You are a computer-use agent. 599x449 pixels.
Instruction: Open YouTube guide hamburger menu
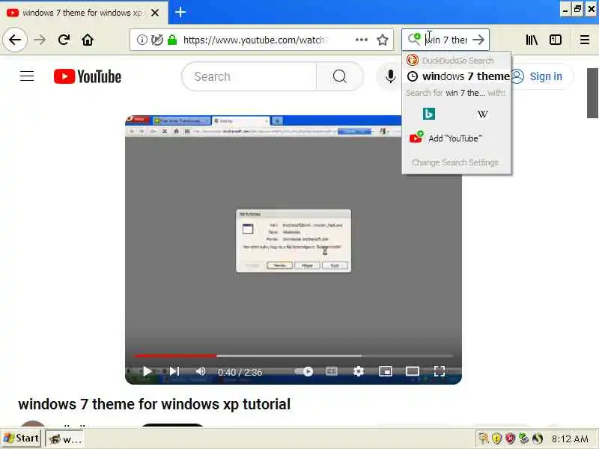(27, 76)
